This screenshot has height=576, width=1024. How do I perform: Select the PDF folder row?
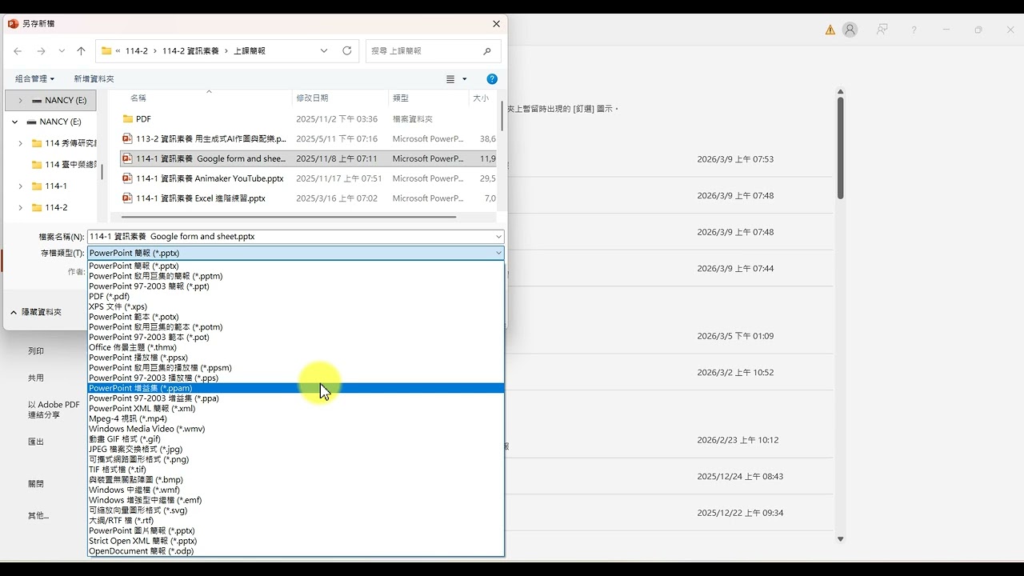307,118
